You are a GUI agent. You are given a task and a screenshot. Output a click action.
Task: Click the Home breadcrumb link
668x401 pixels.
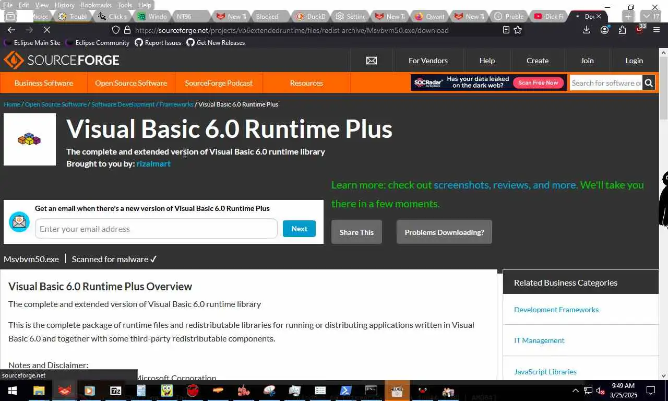pyautogui.click(x=12, y=104)
